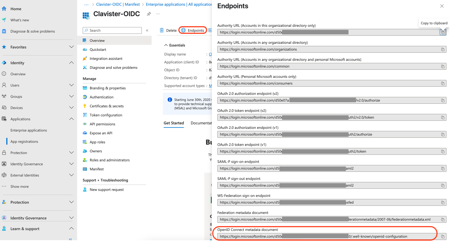The height and width of the screenshot is (241, 451).
Task: Copy OAuth 2.0 token endpoint (v1)
Action: click(x=443, y=151)
